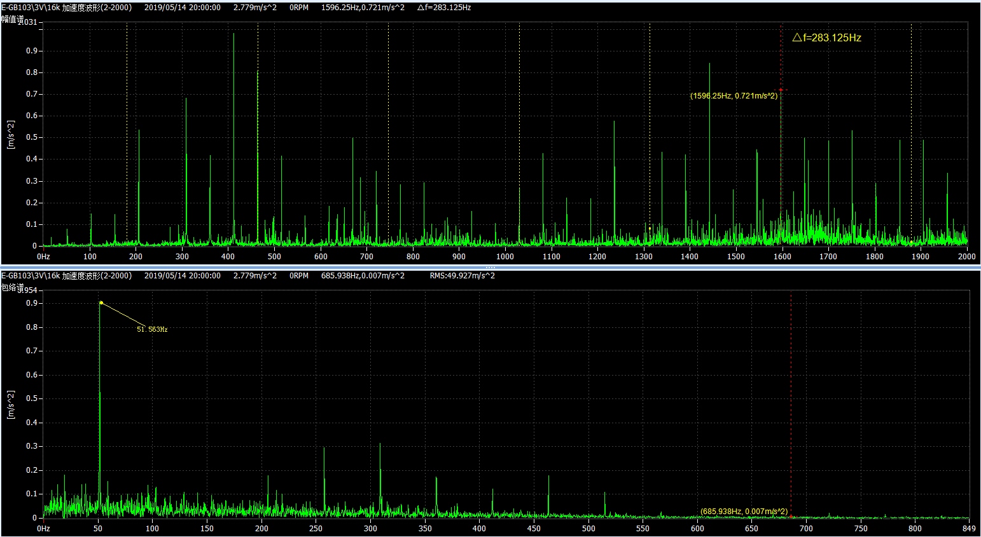Click the 包络谱 label of bottom chart

pyautogui.click(x=13, y=288)
